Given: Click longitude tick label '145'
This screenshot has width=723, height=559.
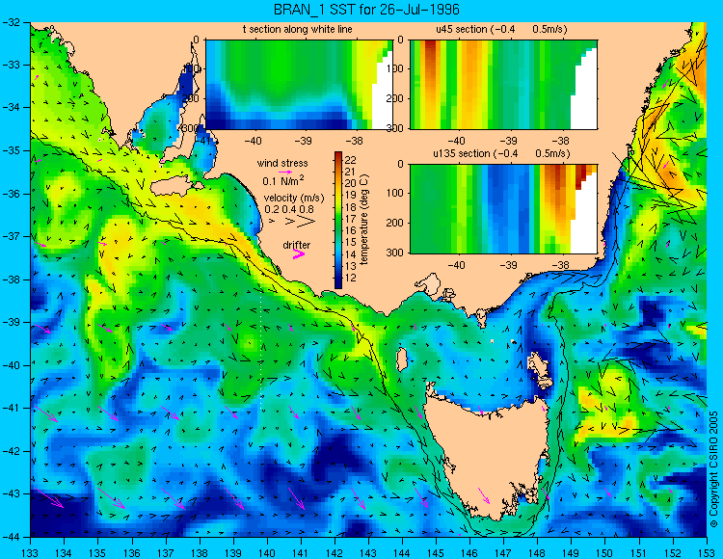Looking at the screenshot, I should pos(436,553).
